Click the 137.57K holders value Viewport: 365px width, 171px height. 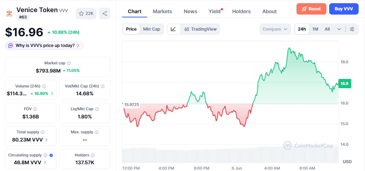[x=85, y=162]
